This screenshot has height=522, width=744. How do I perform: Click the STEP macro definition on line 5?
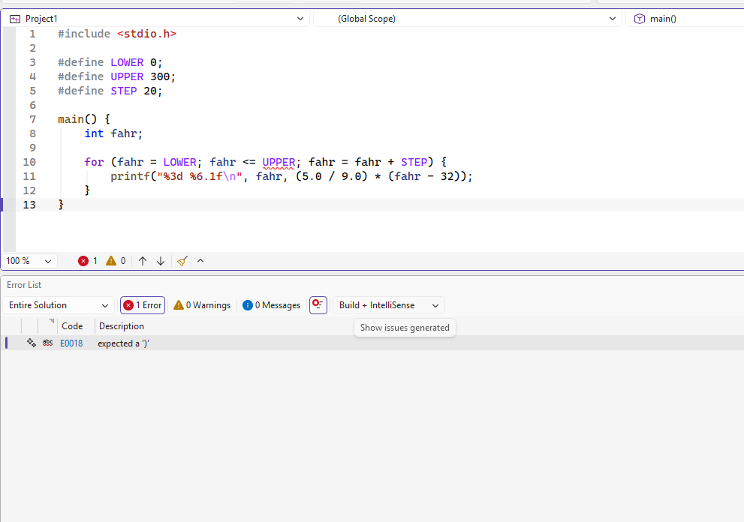(x=123, y=91)
